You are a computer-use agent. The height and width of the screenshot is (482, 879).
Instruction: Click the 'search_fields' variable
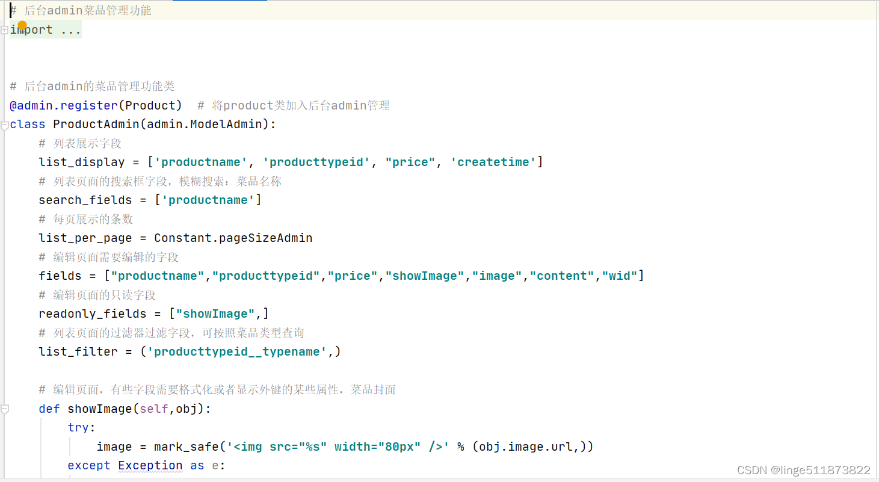(x=85, y=200)
